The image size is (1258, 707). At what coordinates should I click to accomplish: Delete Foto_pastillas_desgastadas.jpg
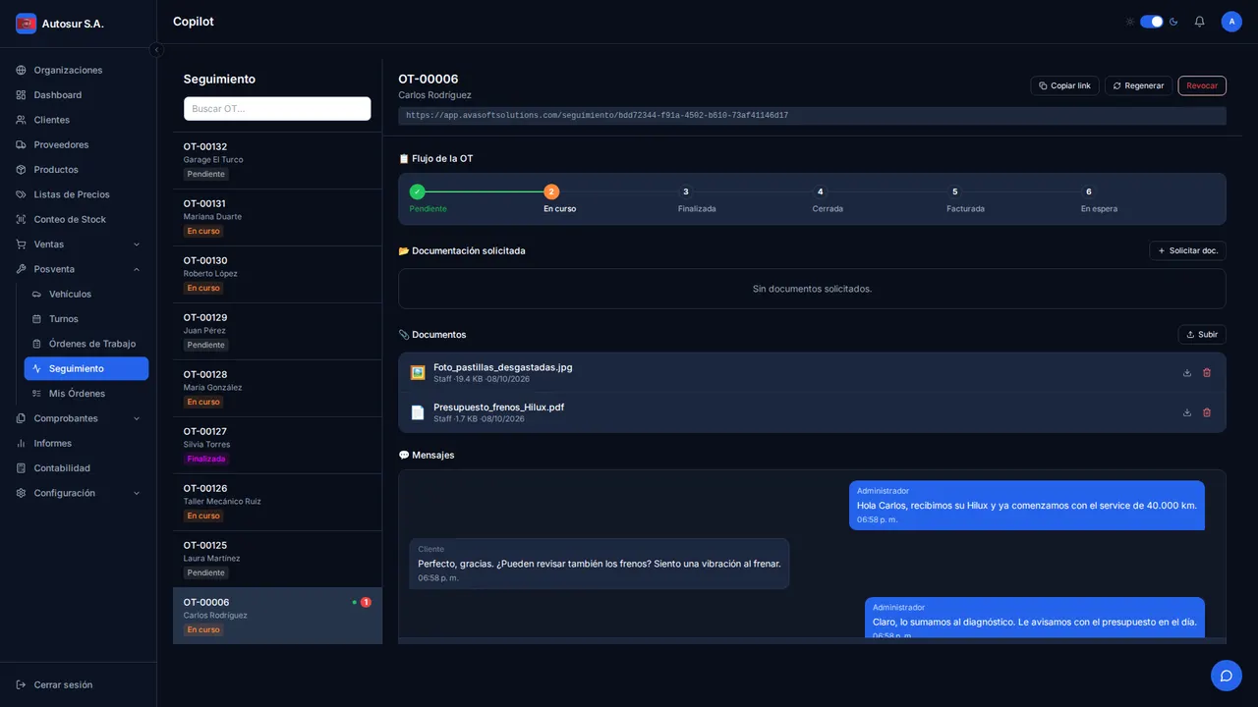[x=1207, y=373]
